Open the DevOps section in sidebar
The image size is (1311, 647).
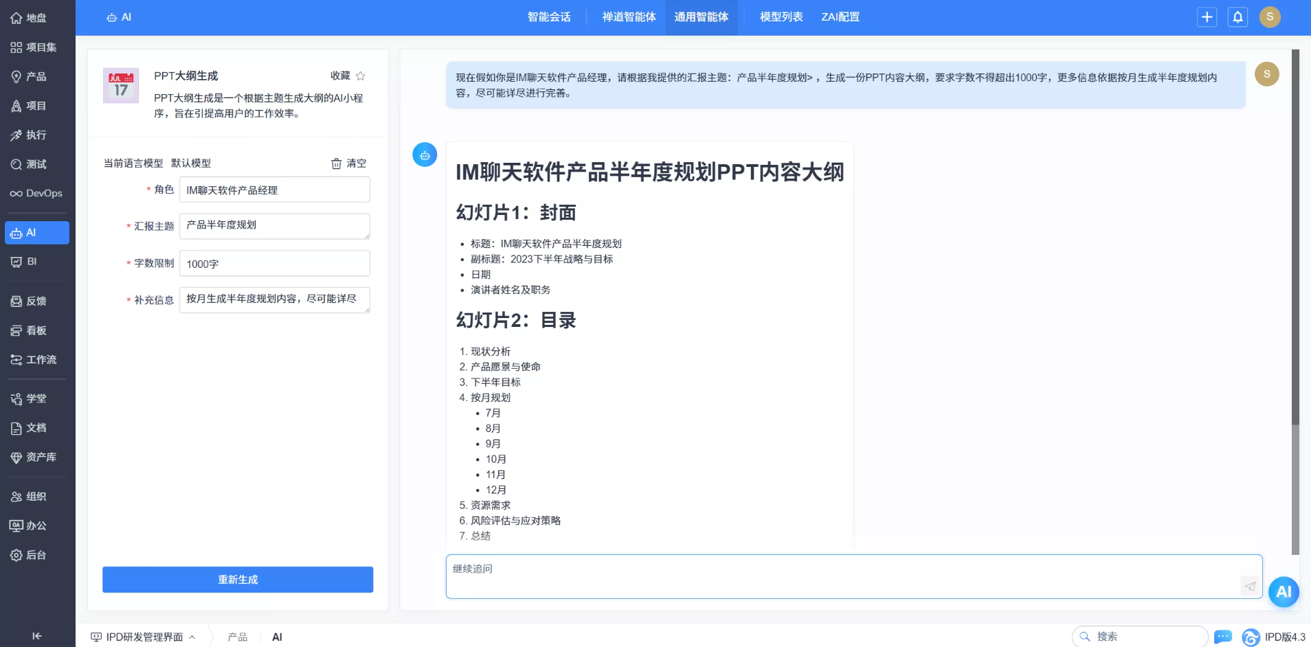tap(37, 193)
